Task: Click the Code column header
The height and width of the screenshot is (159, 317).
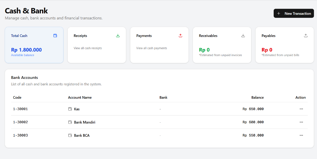Action: tap(17, 97)
